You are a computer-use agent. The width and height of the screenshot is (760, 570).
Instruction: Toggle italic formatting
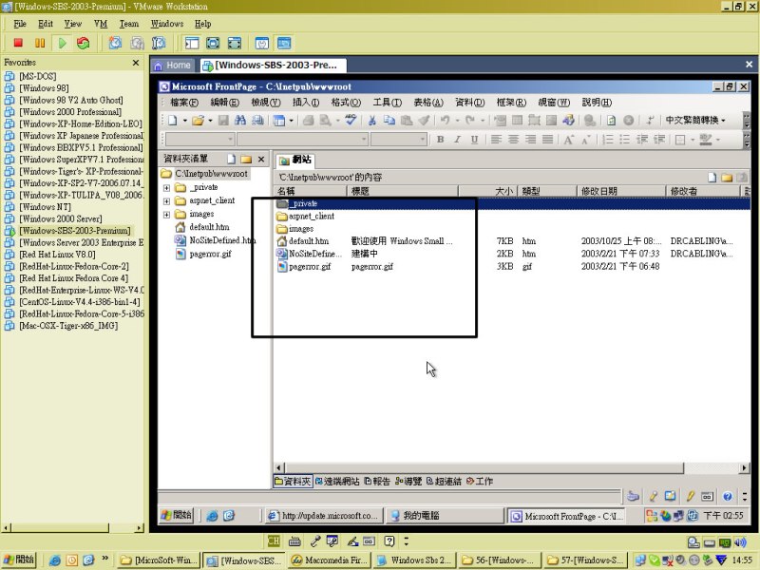[457, 140]
